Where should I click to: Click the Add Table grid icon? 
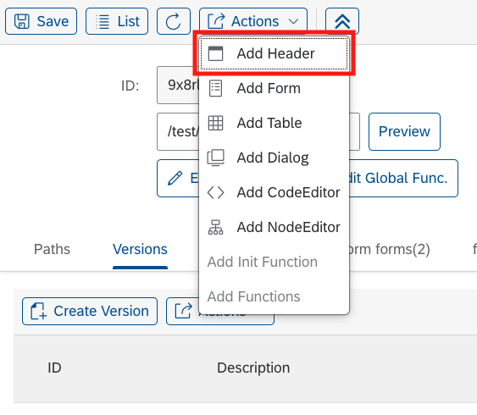216,123
